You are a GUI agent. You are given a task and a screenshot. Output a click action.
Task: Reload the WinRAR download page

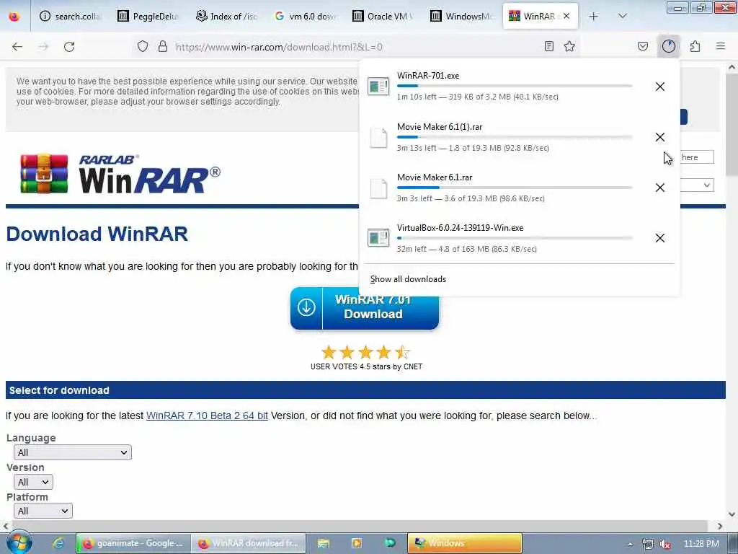pyautogui.click(x=69, y=47)
